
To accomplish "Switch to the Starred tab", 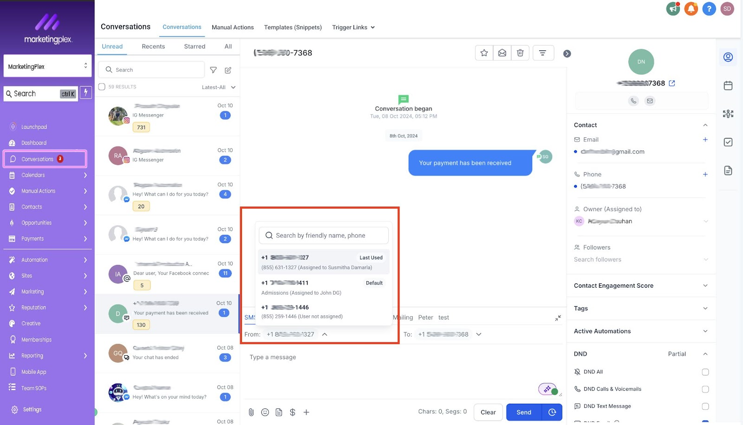I will (x=195, y=46).
